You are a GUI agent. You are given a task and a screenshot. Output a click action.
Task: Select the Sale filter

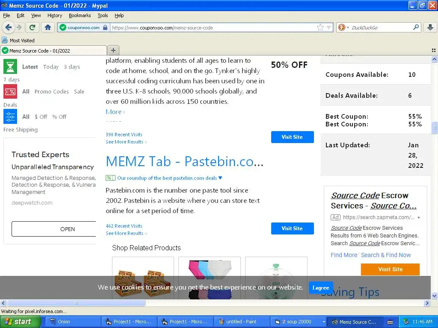click(79, 91)
